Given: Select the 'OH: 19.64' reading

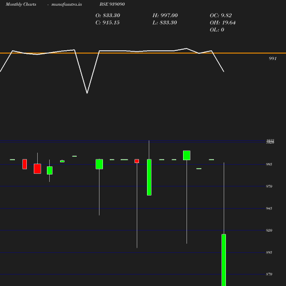Looking at the screenshot, I should coord(223,23).
